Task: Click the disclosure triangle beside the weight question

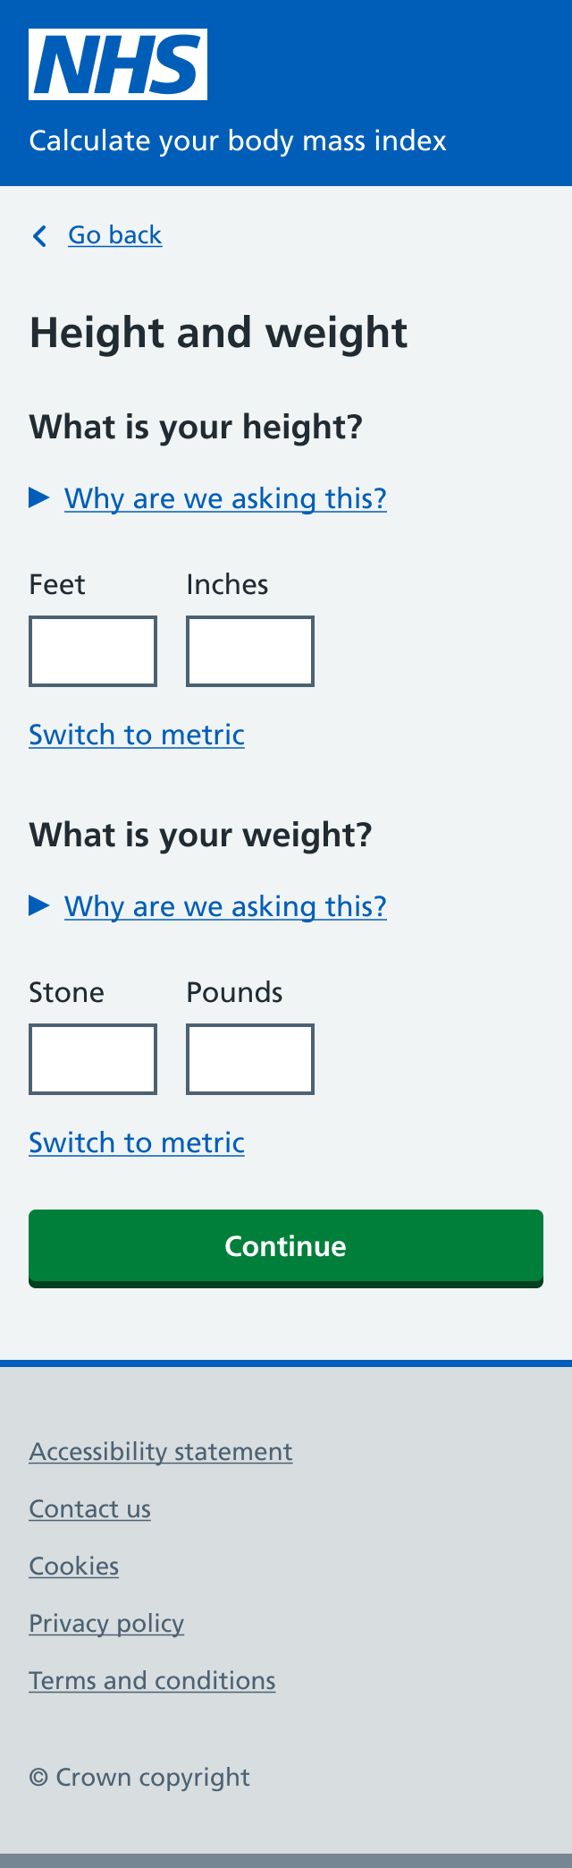Action: point(40,905)
